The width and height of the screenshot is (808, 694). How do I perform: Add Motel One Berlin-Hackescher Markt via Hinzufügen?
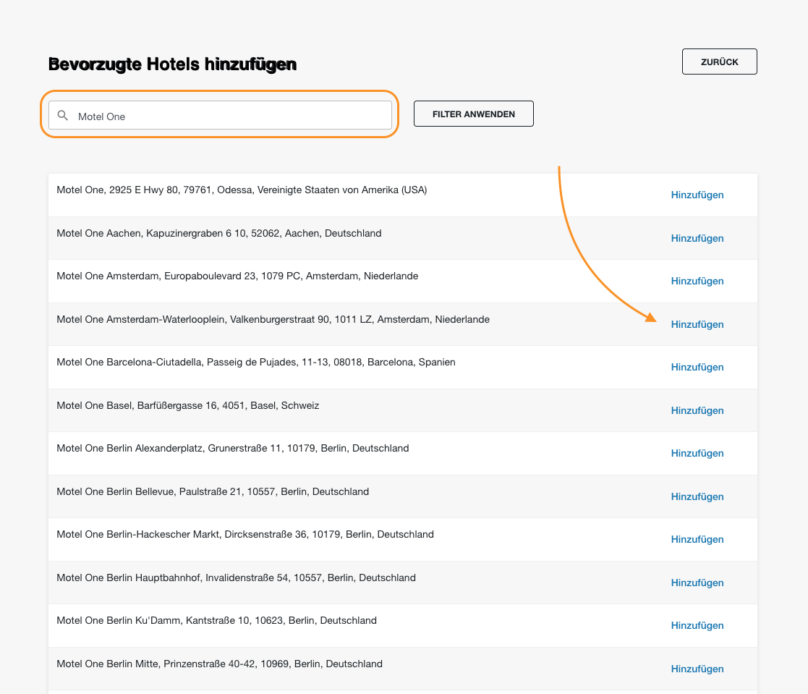697,539
